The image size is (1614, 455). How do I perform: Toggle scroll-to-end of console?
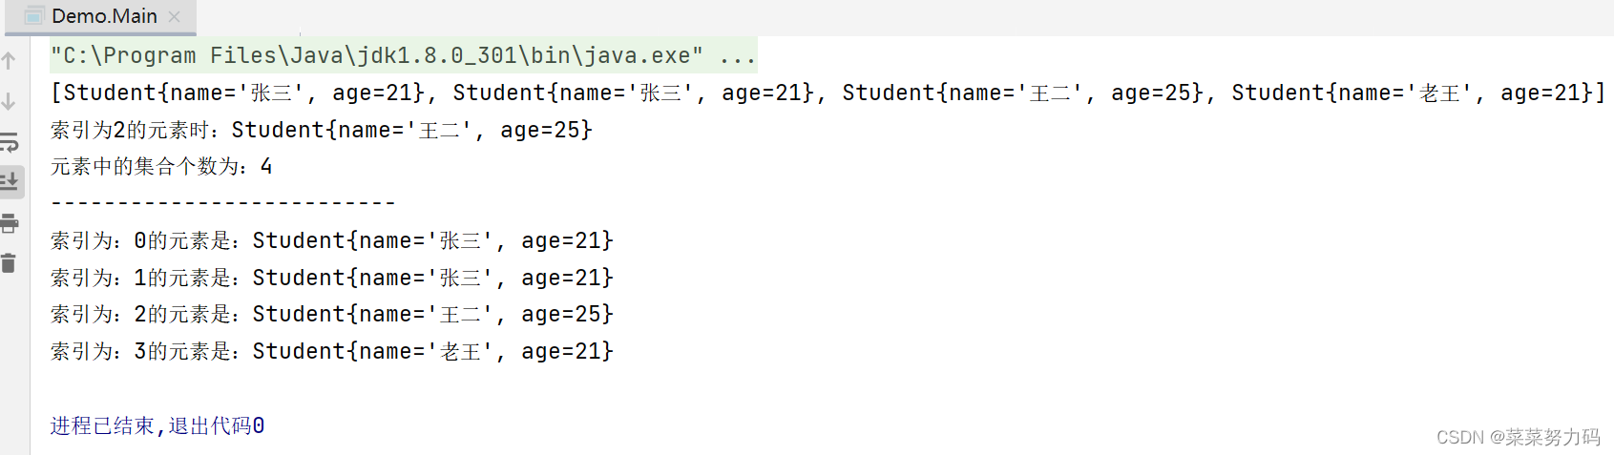tap(10, 180)
